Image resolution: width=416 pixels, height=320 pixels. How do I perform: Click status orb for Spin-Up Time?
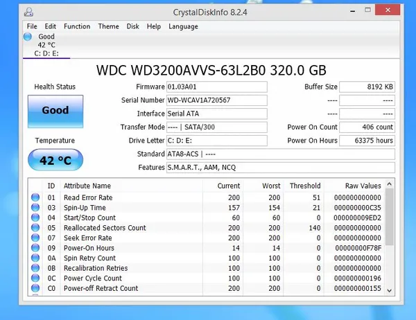point(35,207)
